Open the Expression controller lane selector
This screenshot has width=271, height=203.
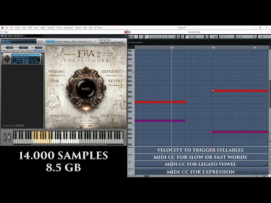point(131,169)
